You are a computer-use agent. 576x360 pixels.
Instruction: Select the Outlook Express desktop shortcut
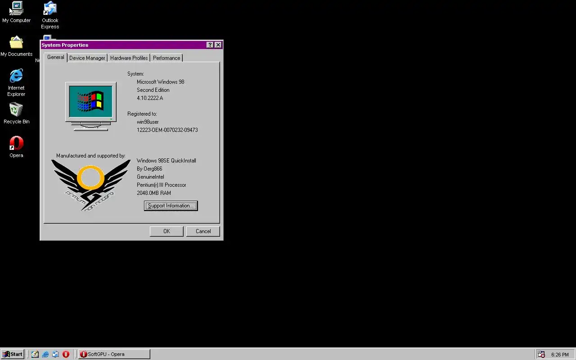click(50, 15)
